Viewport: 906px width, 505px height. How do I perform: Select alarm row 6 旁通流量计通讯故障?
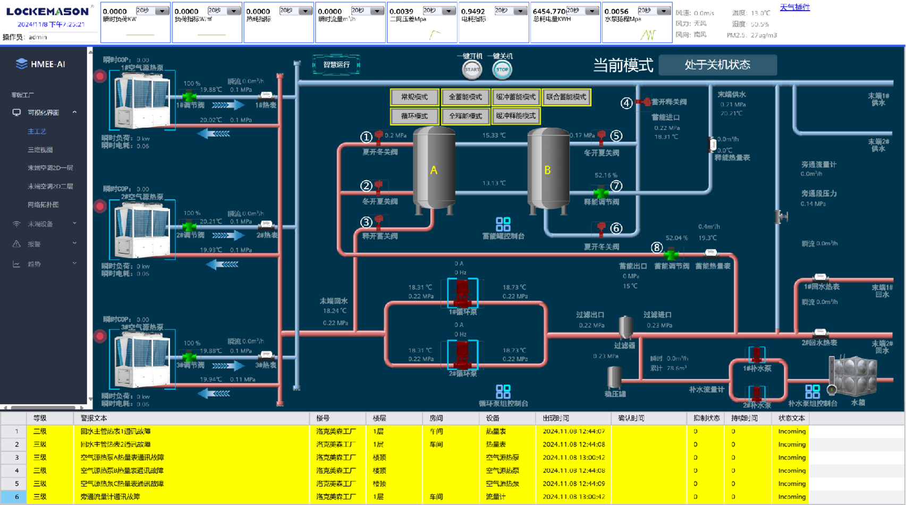pos(110,497)
